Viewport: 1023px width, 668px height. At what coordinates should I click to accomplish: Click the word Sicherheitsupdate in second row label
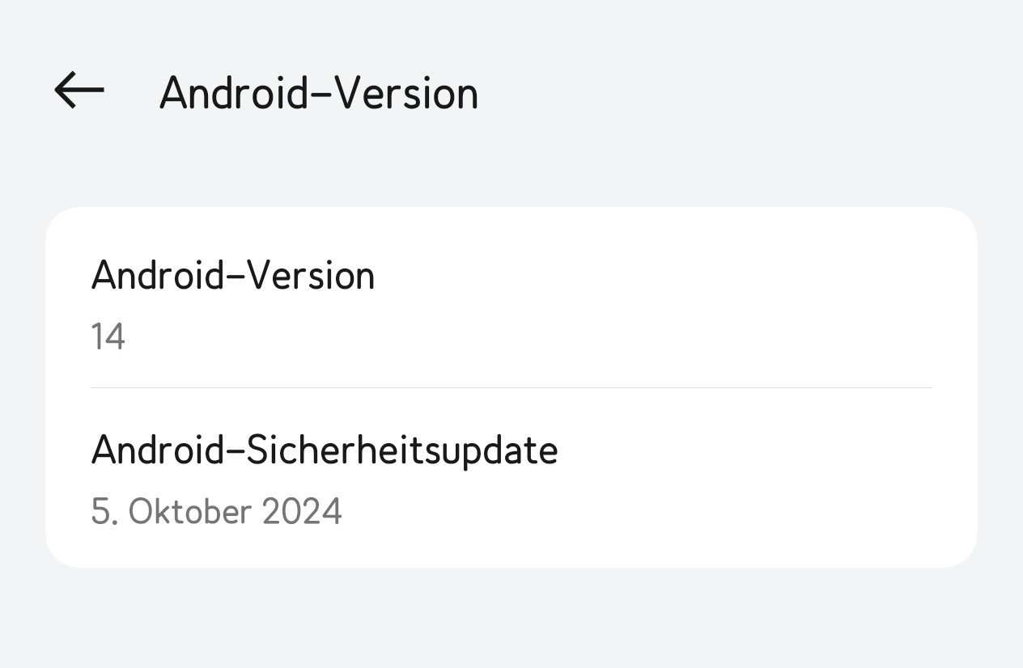click(x=401, y=450)
